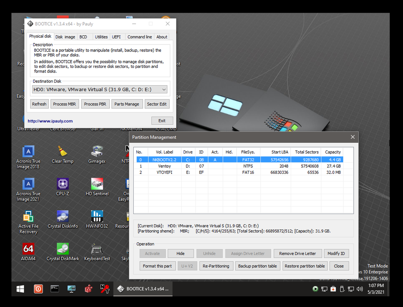Open the monitor taskbar icon

pos(71,289)
